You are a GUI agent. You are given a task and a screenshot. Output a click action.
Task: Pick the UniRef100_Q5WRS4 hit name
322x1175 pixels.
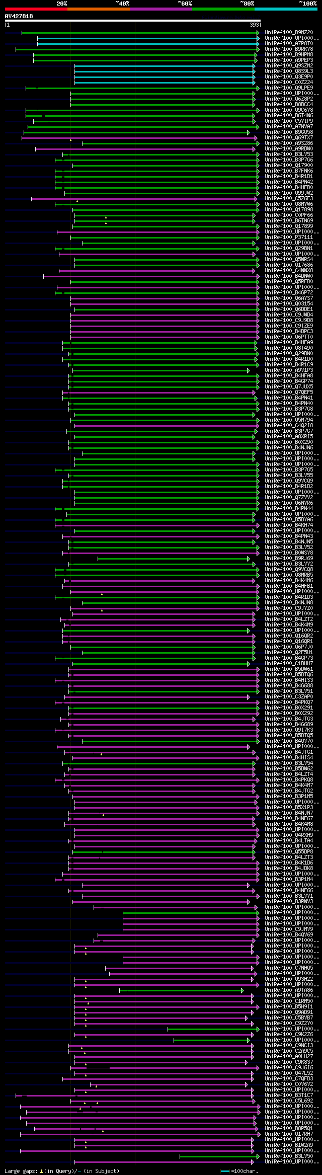(x=289, y=260)
